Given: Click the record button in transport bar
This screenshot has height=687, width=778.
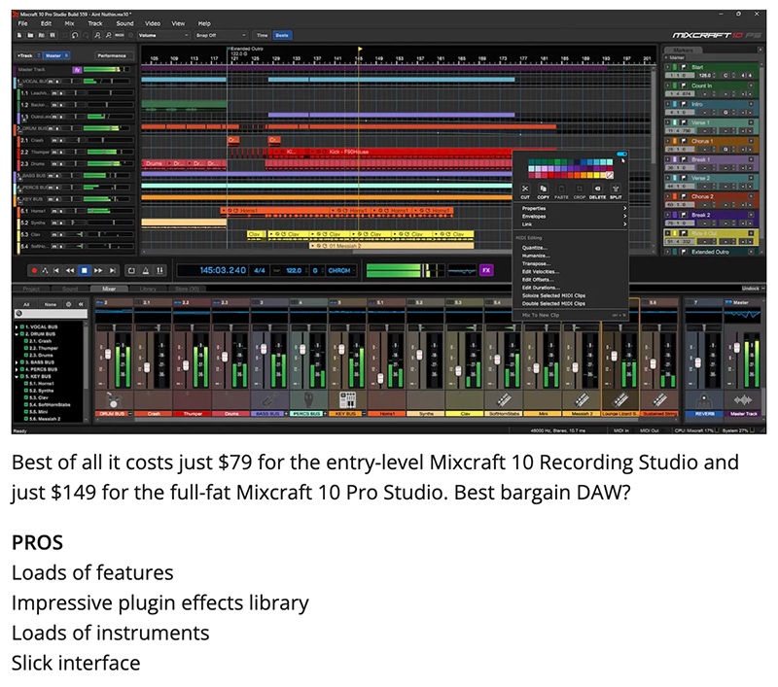Looking at the screenshot, I should point(34,271).
